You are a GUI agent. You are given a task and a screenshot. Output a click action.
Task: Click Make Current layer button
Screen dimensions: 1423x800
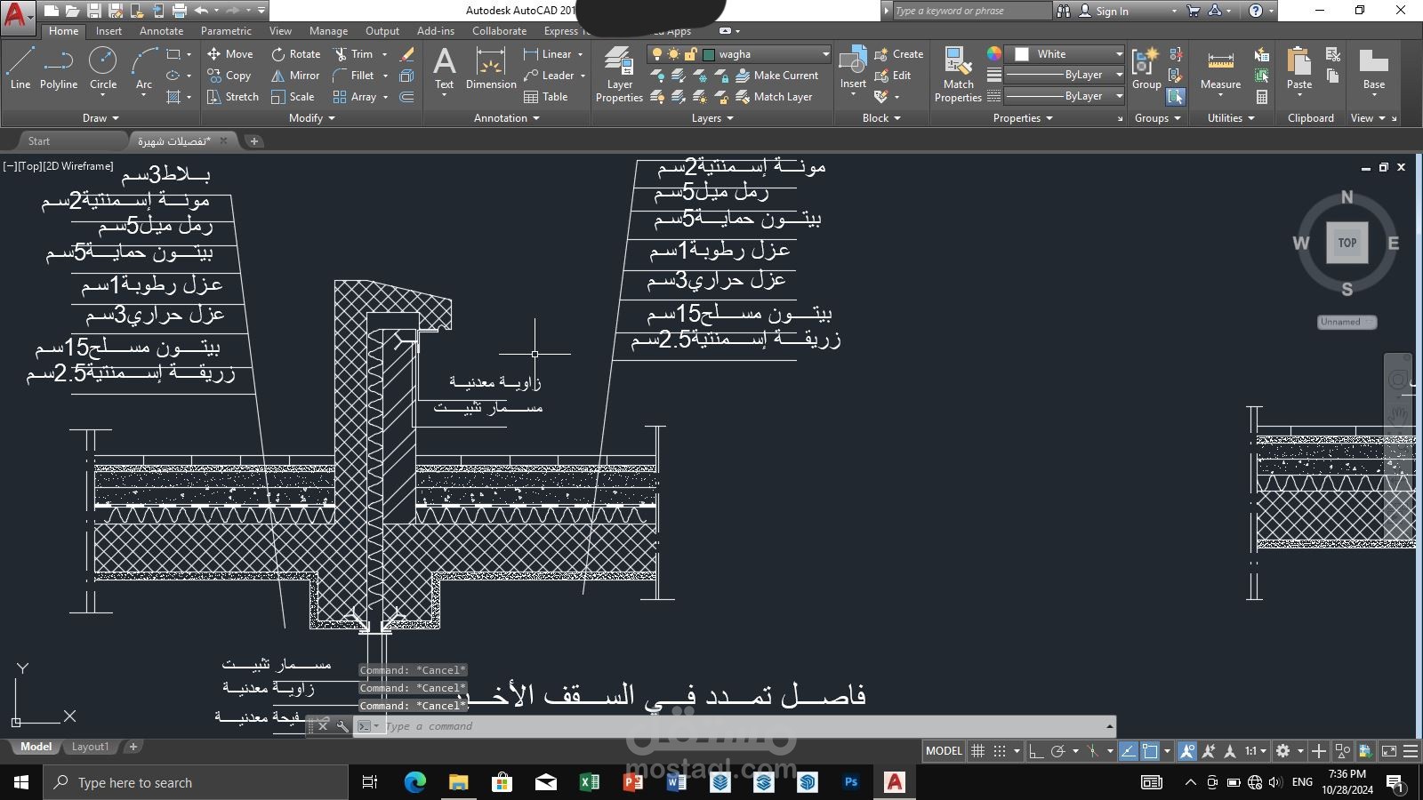(776, 76)
